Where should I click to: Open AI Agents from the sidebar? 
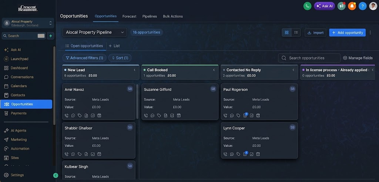pos(15,131)
